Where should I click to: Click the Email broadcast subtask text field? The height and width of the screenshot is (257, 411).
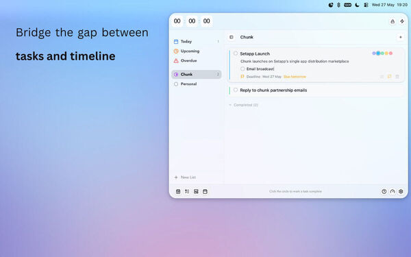coord(260,69)
